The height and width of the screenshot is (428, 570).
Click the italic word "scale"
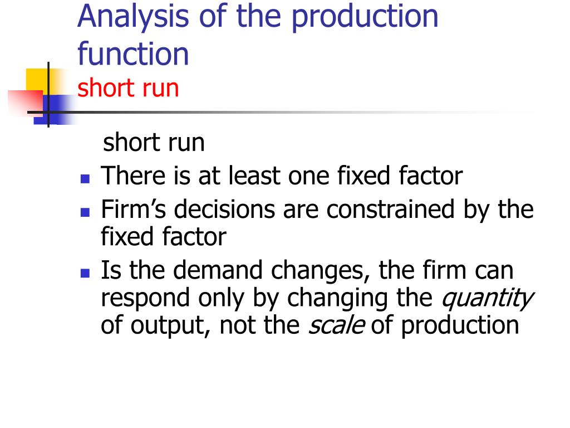(x=336, y=326)
